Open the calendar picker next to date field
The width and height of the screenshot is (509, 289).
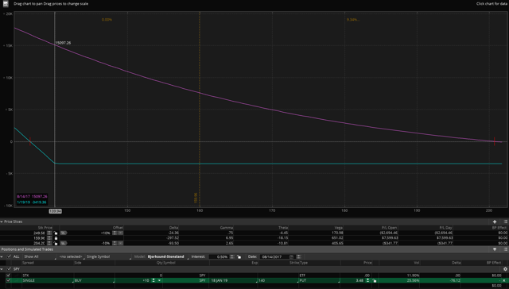point(291,256)
